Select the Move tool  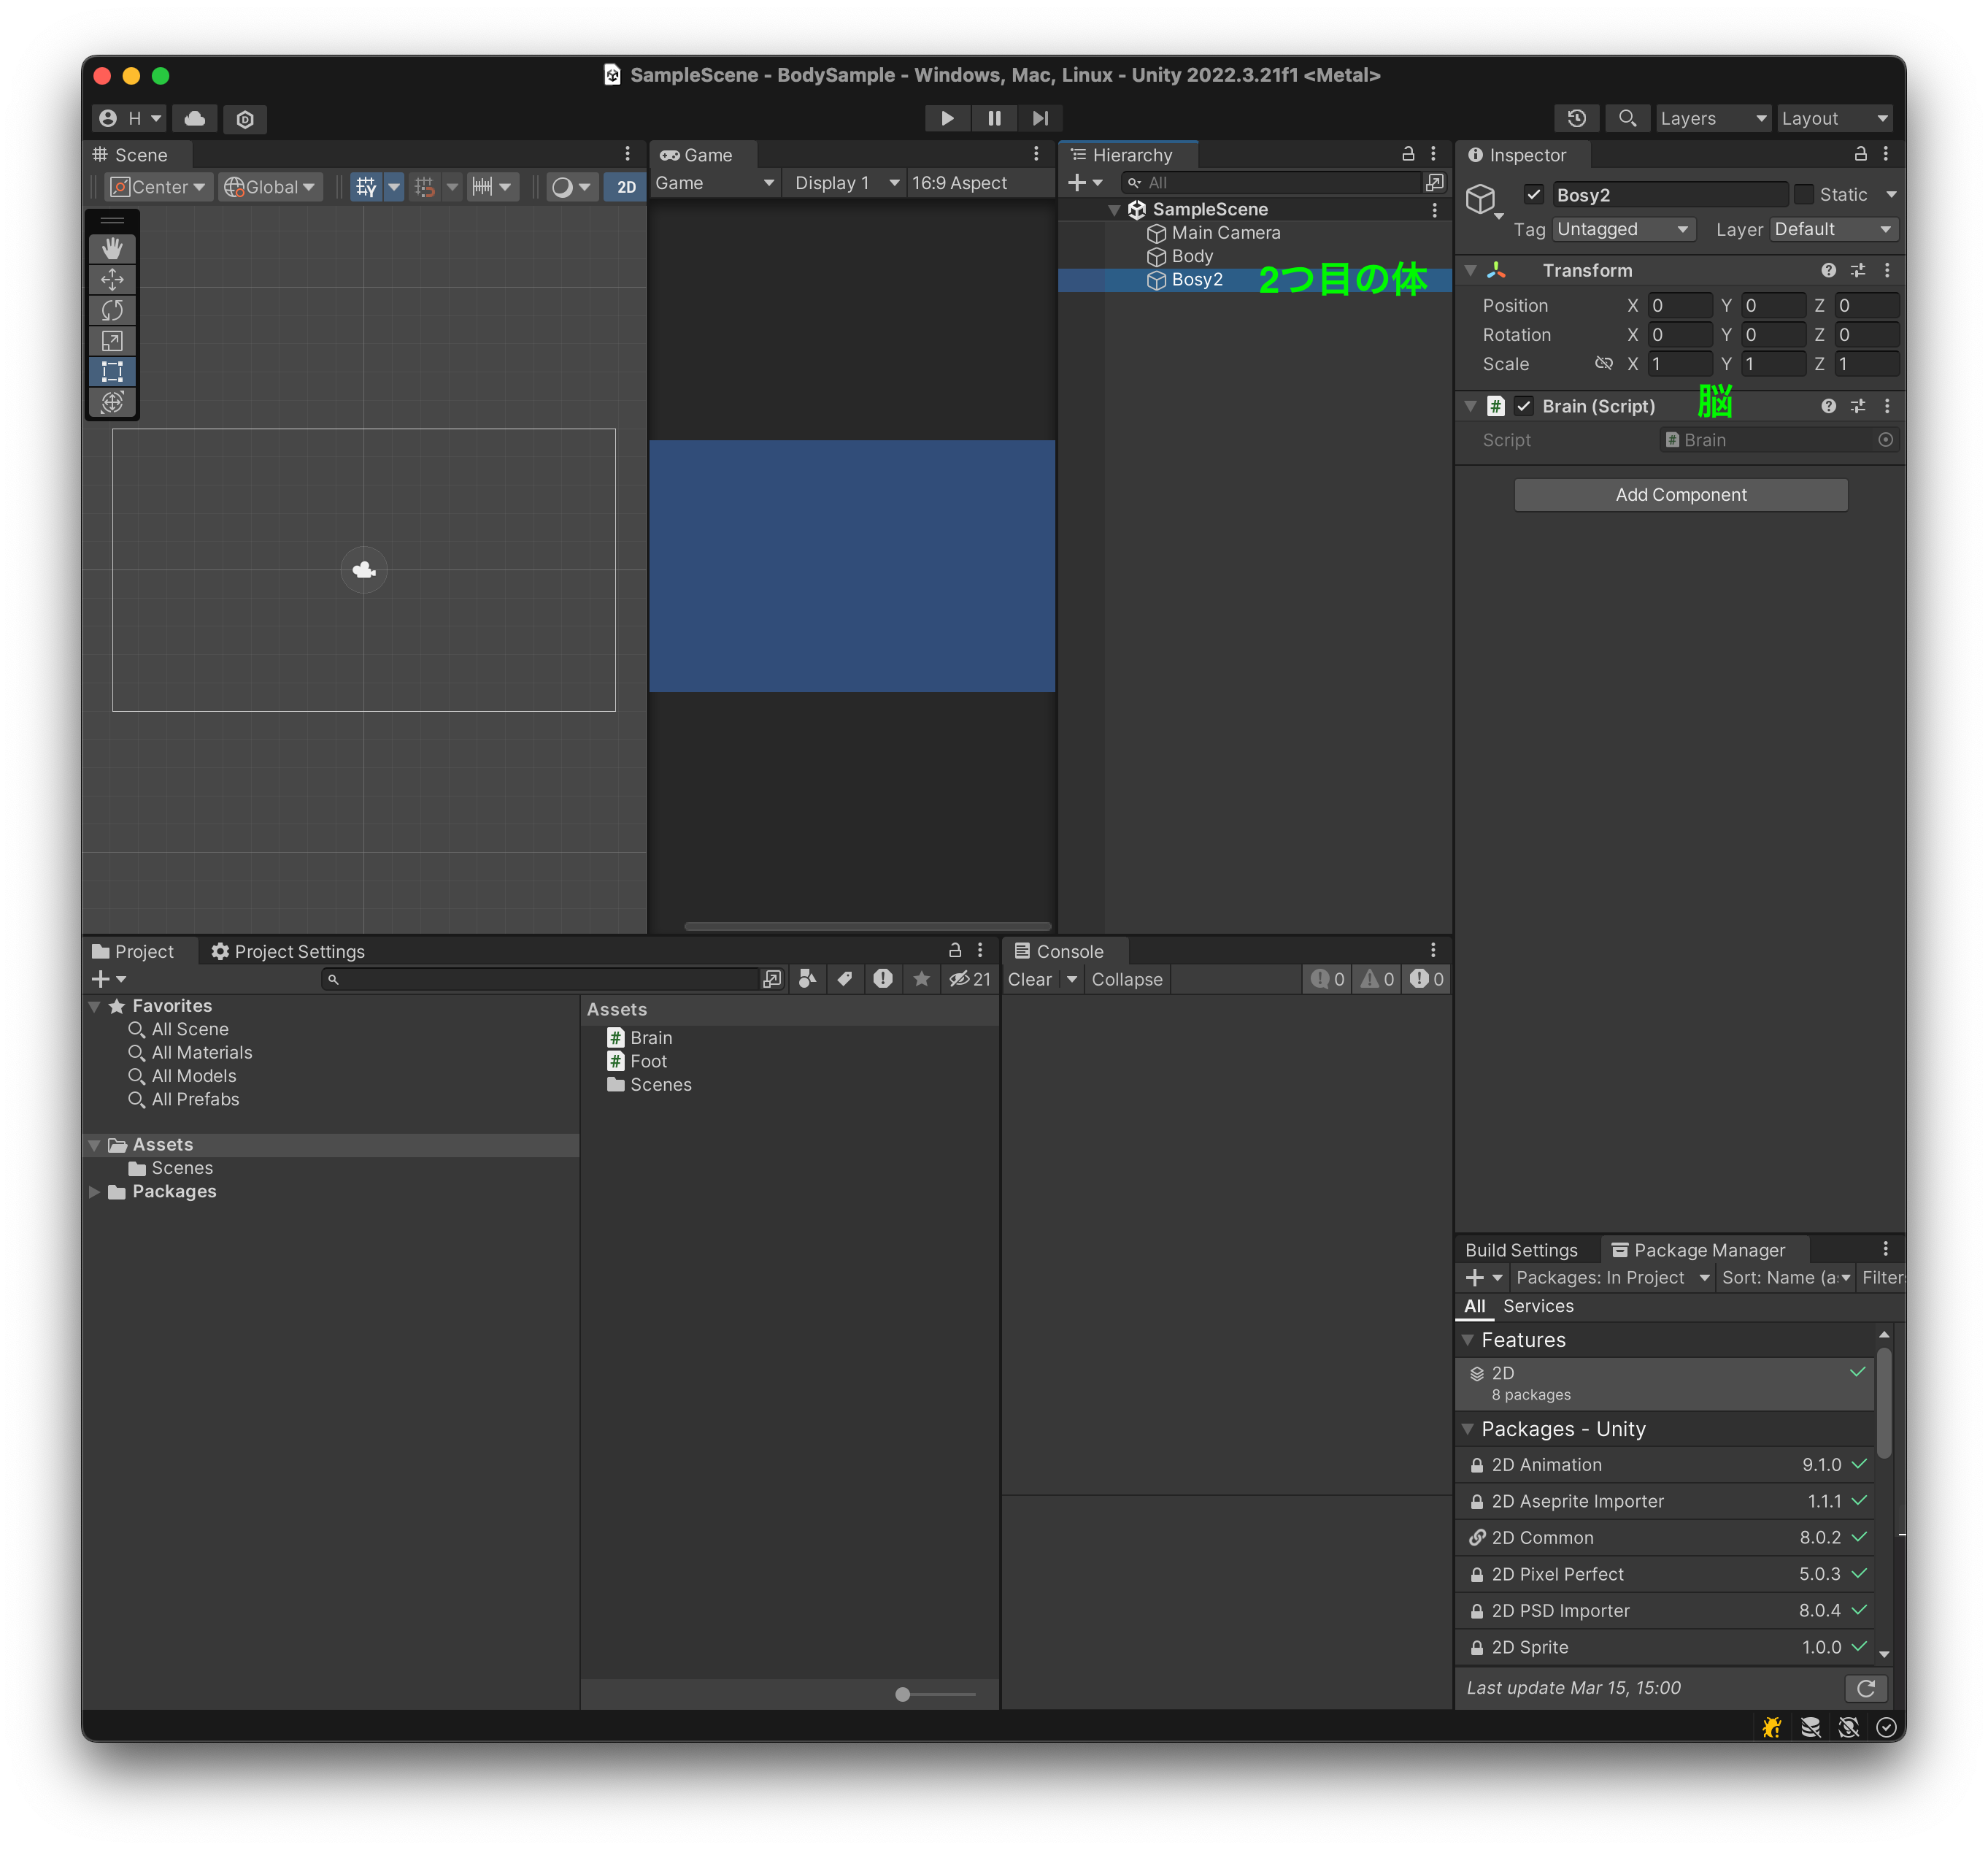tap(112, 280)
